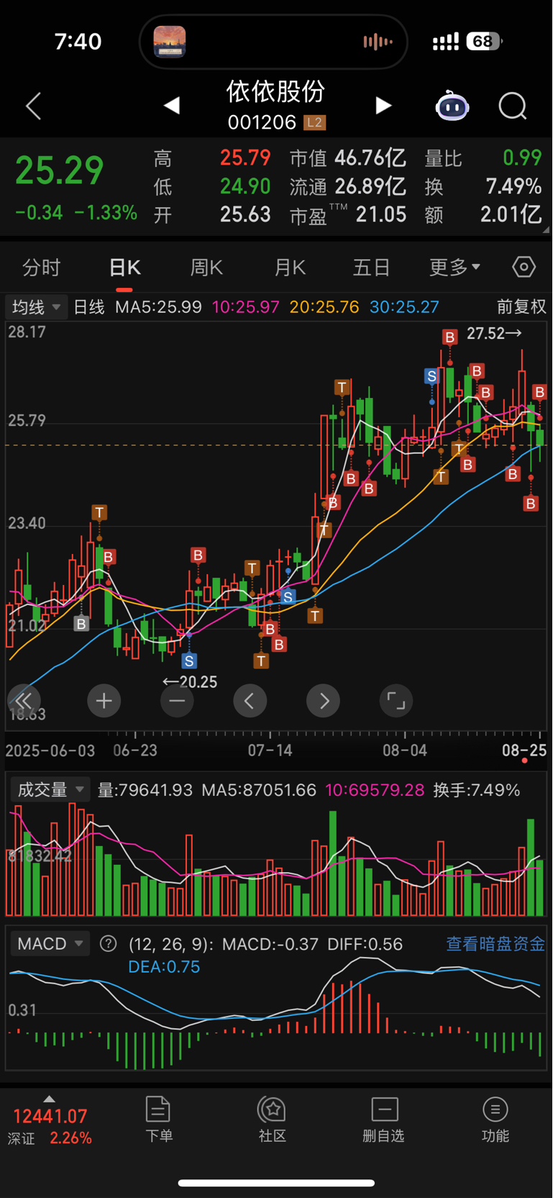
Task: Tap stock code 001206
Action: click(262, 122)
